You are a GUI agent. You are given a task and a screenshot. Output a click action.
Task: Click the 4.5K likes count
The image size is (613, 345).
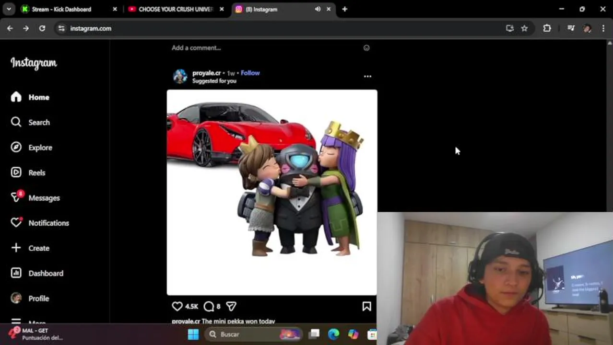[x=191, y=307]
